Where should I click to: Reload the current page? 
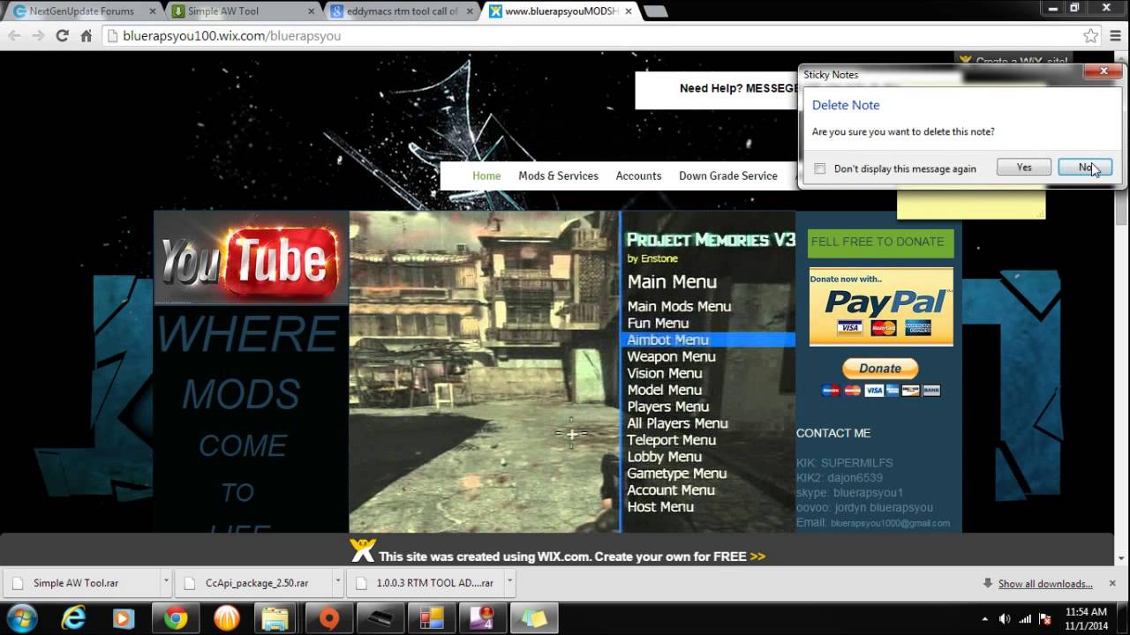click(x=62, y=36)
